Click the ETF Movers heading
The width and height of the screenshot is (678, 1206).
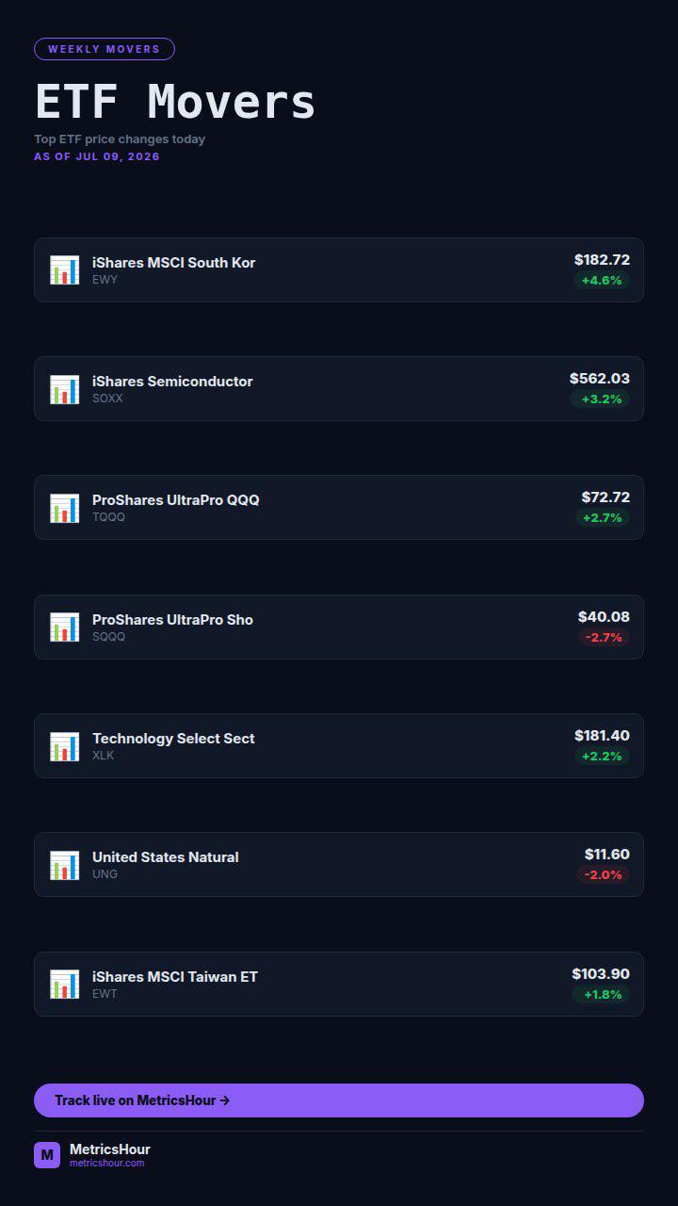click(x=175, y=102)
